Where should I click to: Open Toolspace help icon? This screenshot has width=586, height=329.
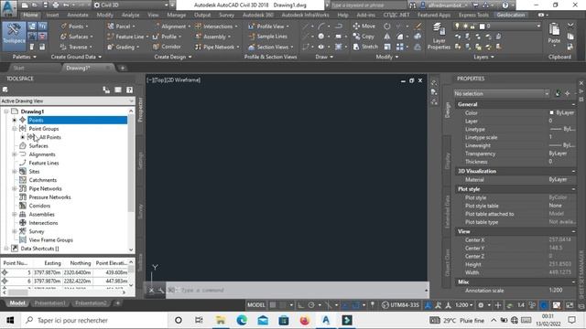pos(129,90)
